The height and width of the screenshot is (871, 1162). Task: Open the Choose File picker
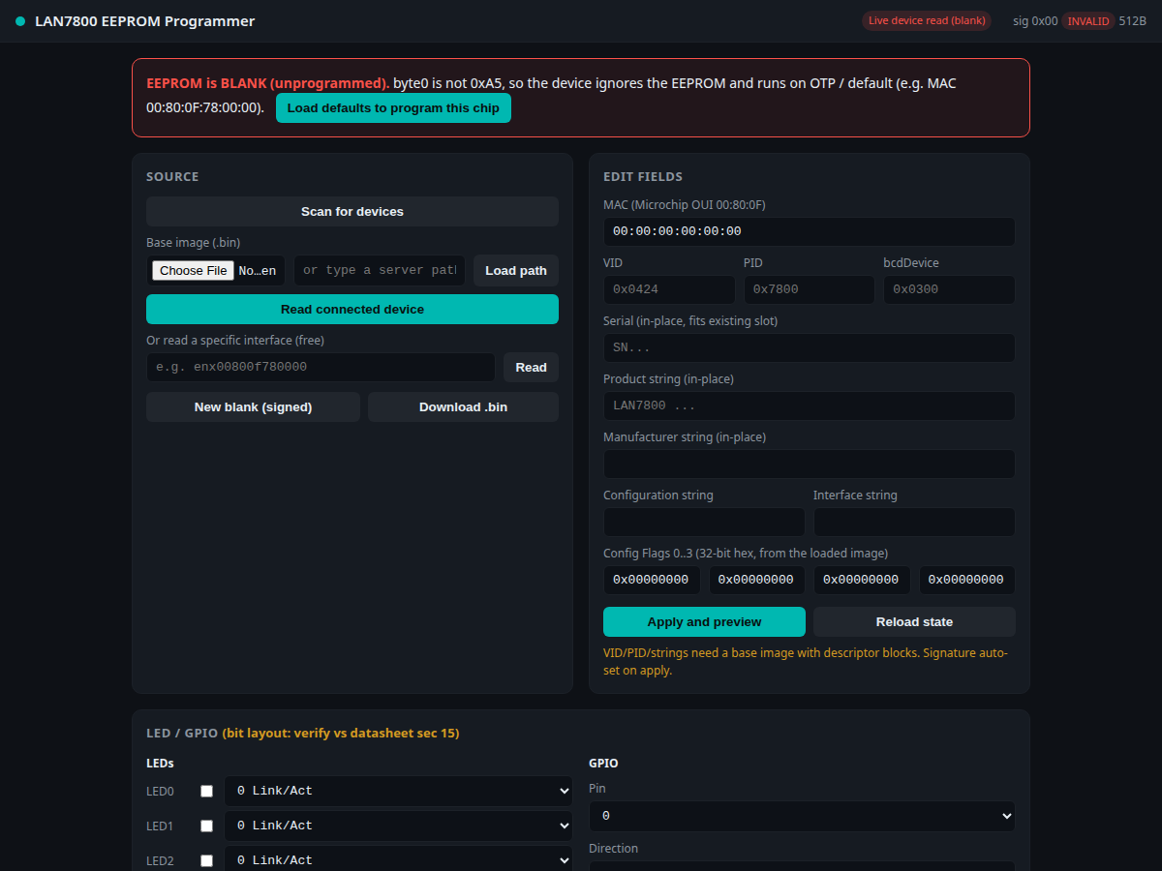[193, 270]
